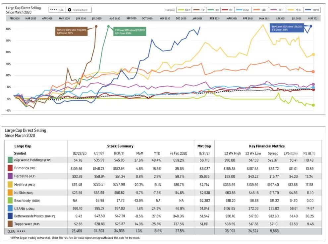This screenshot has height=244, width=328.
Task: Select the MED legend entry
Action: 294,10
